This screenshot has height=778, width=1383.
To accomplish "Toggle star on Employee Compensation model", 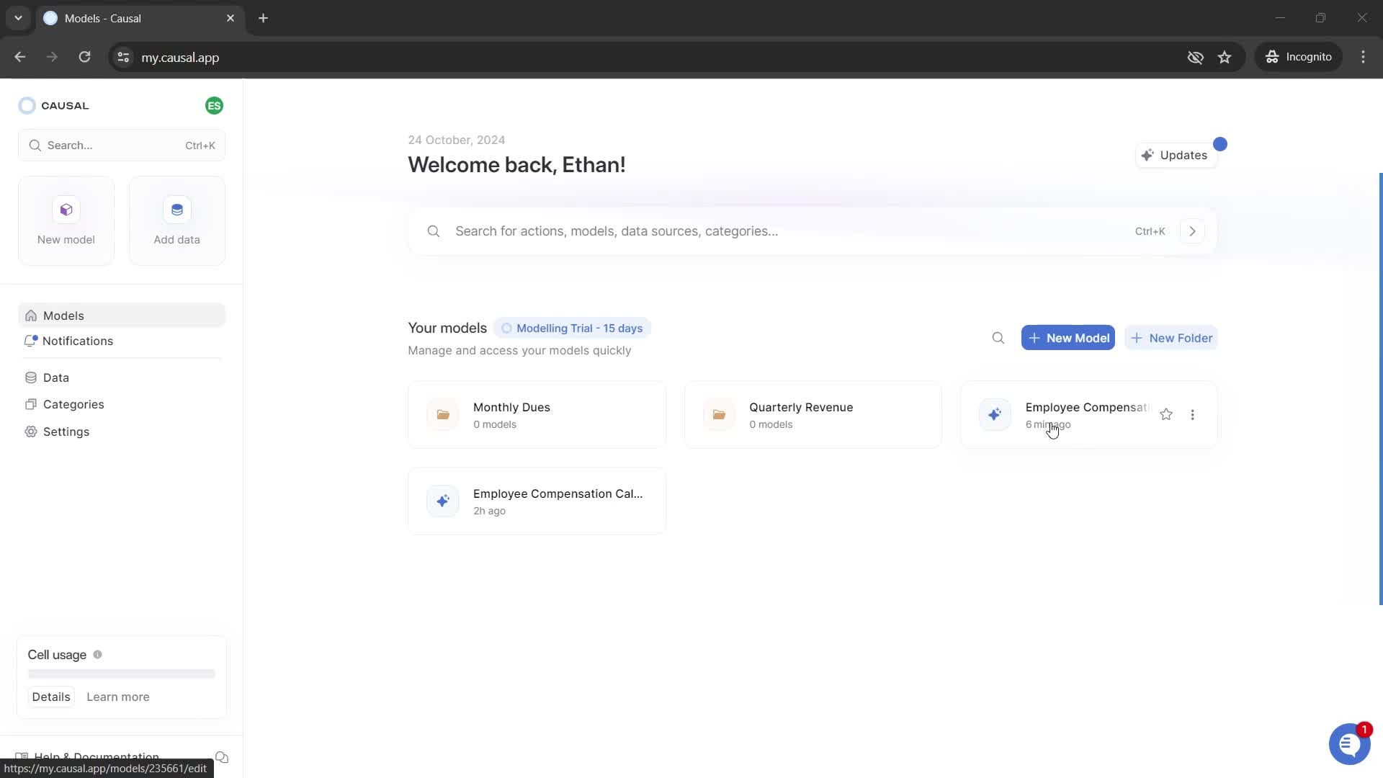I will (1165, 414).
